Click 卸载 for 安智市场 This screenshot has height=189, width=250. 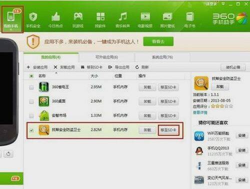pos(147,116)
